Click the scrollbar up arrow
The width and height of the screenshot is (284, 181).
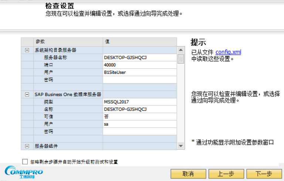(x=181, y=50)
